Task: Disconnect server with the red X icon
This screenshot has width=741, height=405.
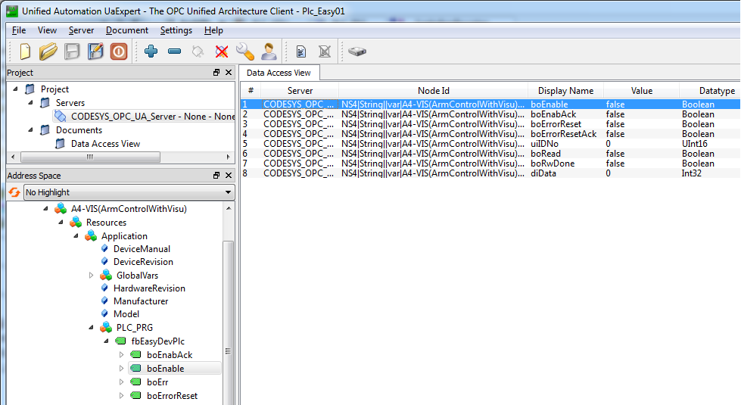Action: 222,51
